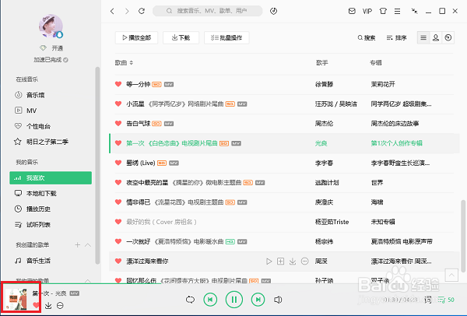Screen dimensions: 467x316
Task: Click the SQ badge of 蜀绣 (Live)
Action: [162, 163]
